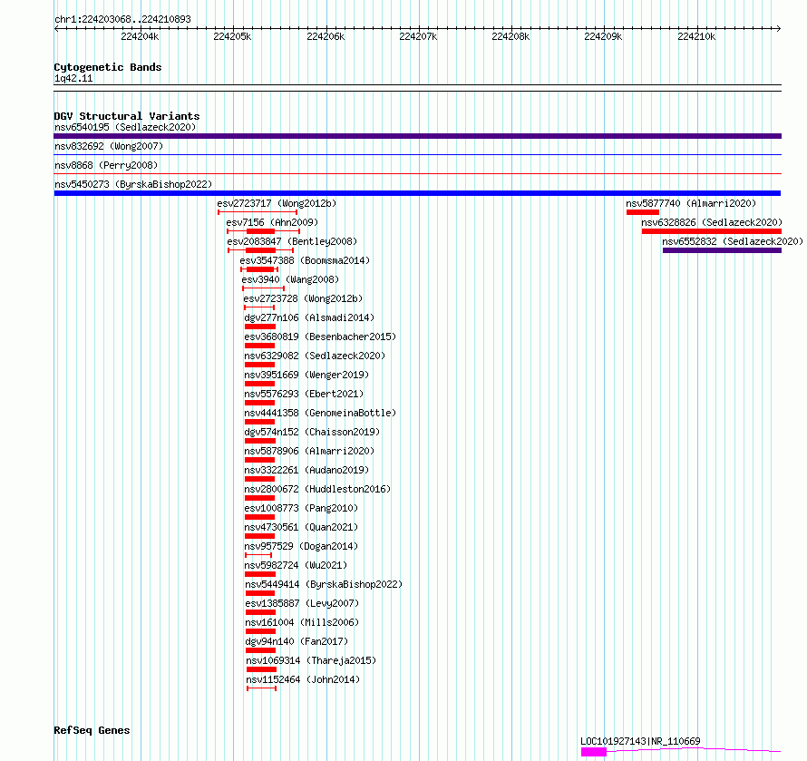Viewport: 807px width, 761px height.
Task: Open nsv2800672 (Huddleston2016) entry
Action: pos(317,489)
